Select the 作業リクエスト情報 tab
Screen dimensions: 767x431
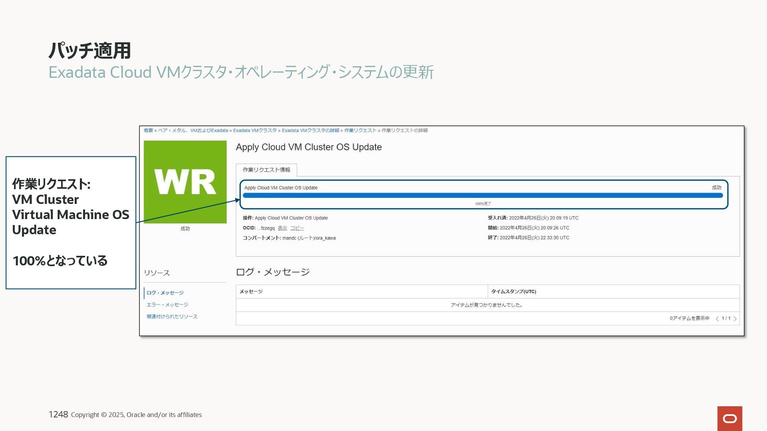click(x=266, y=170)
